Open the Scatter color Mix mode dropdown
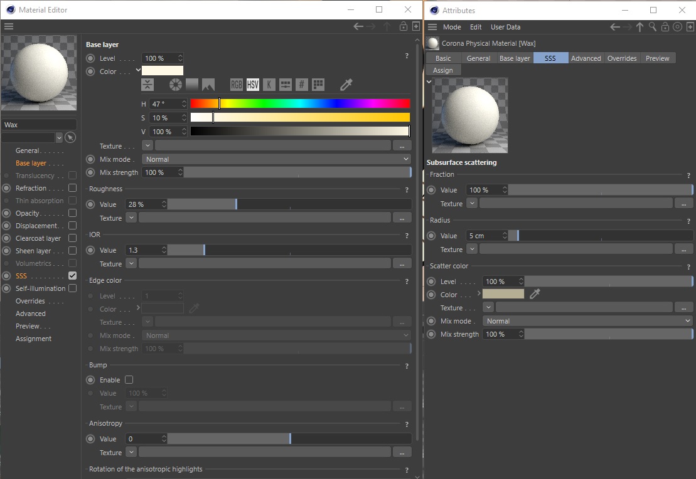This screenshot has height=479, width=696. [x=587, y=321]
